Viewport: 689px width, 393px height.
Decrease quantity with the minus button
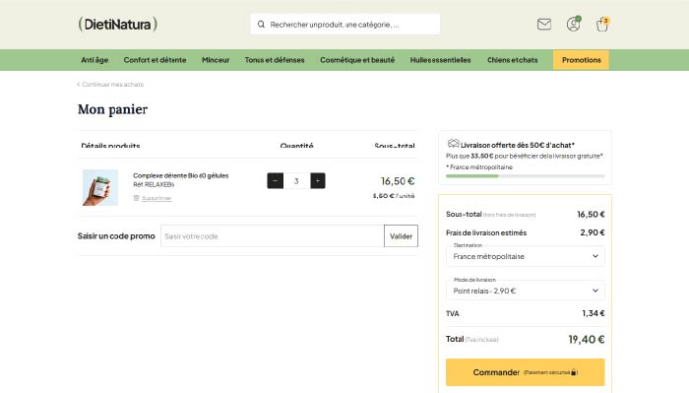[275, 180]
